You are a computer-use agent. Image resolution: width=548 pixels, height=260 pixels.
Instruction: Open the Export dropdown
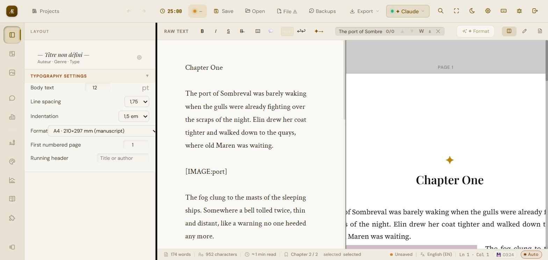pos(365,11)
